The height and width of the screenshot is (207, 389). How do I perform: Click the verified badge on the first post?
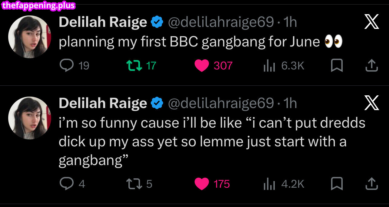157,22
